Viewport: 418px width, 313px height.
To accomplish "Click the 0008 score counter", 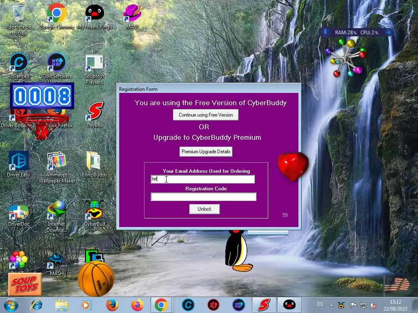I will point(42,96).
